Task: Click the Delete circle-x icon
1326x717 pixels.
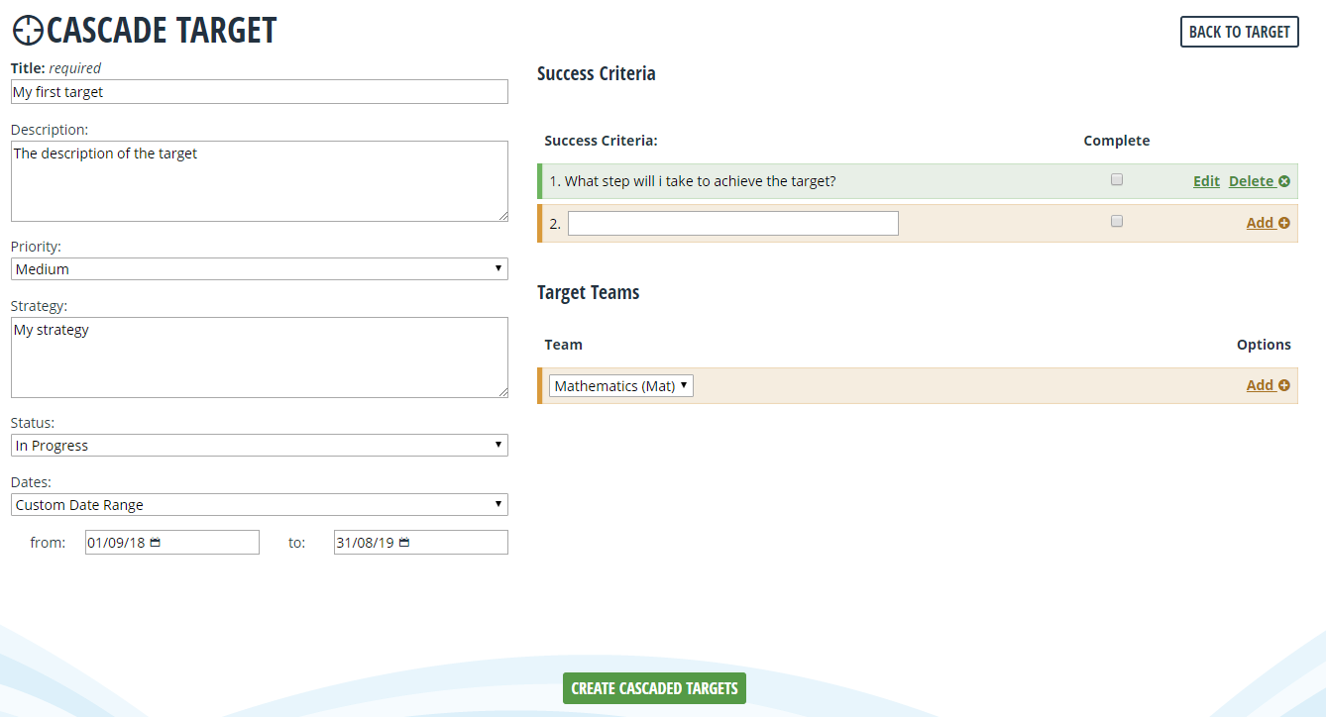Action: pyautogui.click(x=1284, y=181)
